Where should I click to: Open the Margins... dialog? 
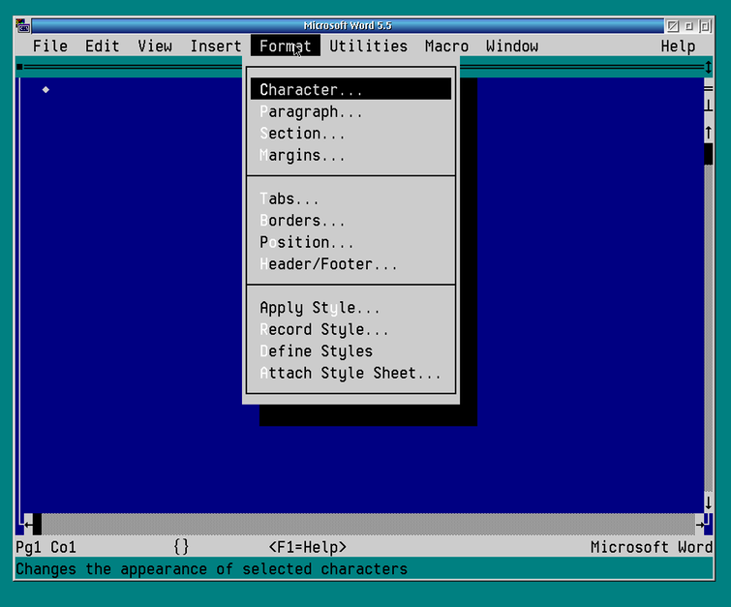pos(350,155)
